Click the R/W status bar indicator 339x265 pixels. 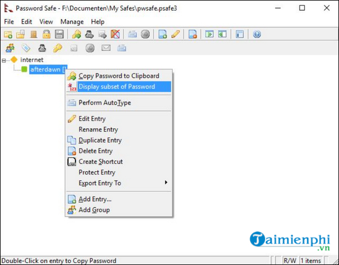[290, 260]
